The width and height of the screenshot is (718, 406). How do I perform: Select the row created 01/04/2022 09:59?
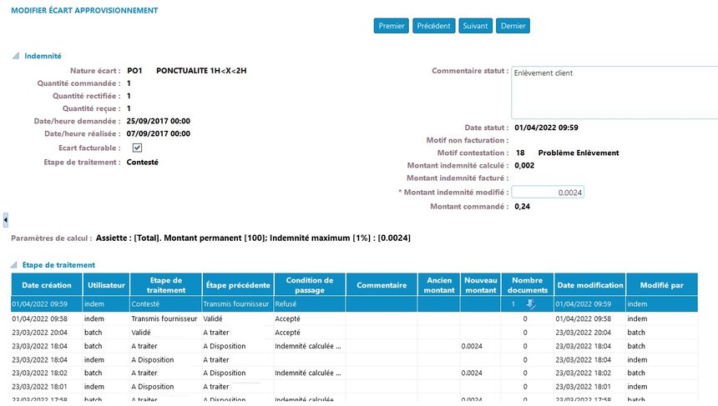pyautogui.click(x=355, y=304)
